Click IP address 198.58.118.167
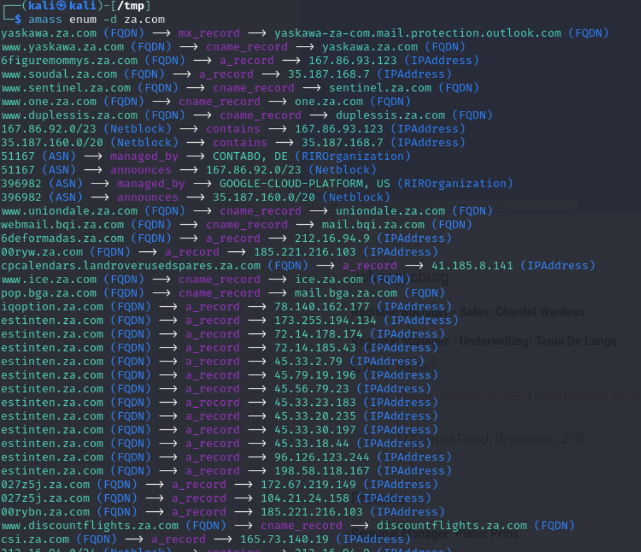 [322, 471]
